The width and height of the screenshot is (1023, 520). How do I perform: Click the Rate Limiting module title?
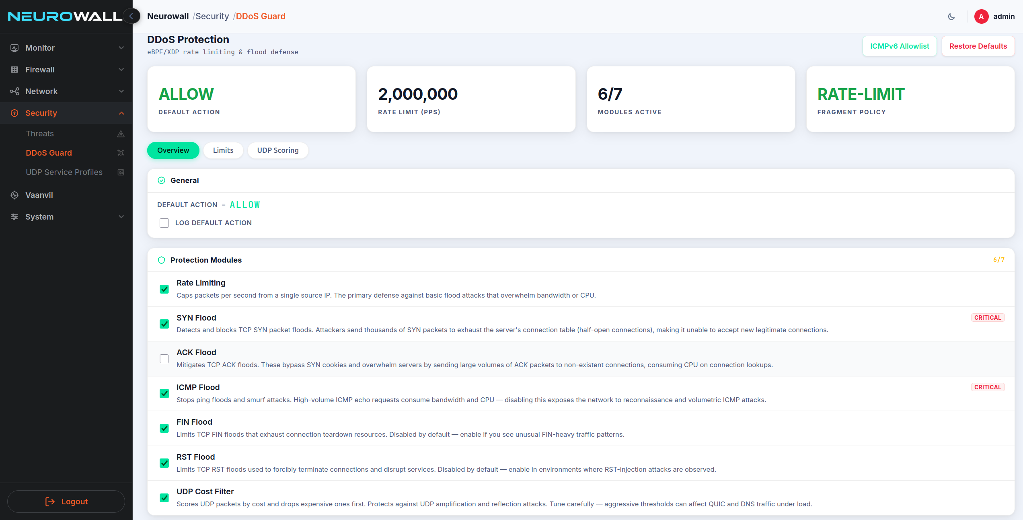pyautogui.click(x=201, y=283)
